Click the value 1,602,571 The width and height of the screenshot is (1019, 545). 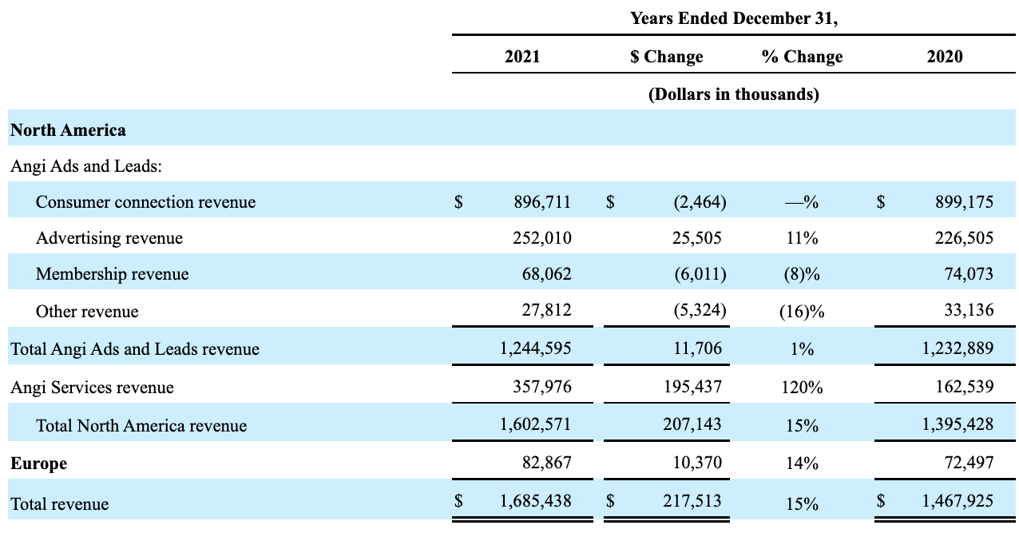coord(536,424)
